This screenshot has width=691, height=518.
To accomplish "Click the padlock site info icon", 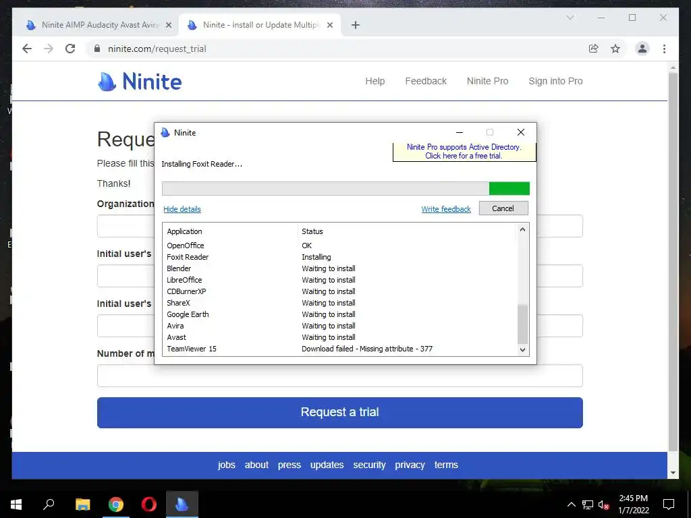I will (x=97, y=49).
